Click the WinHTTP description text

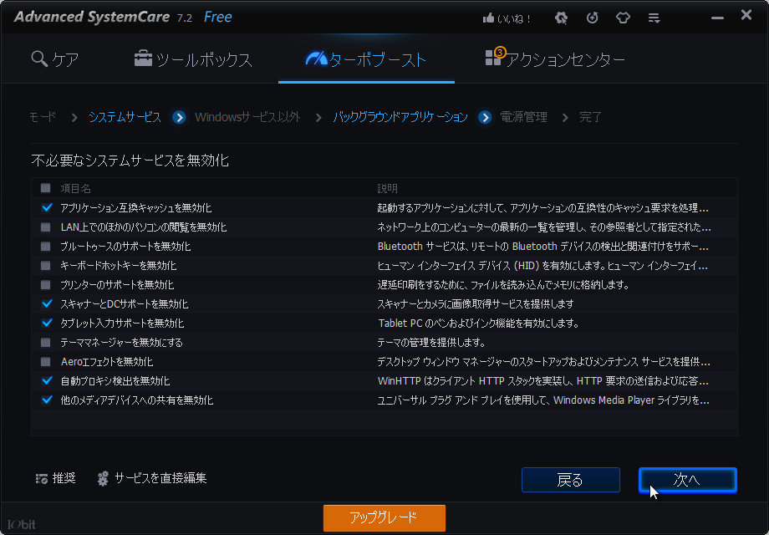543,381
